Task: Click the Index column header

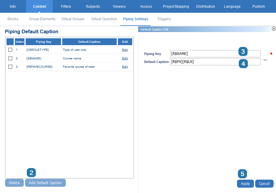Action: pyautogui.click(x=20, y=42)
